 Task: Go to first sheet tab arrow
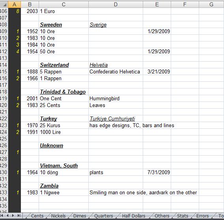click(2, 216)
